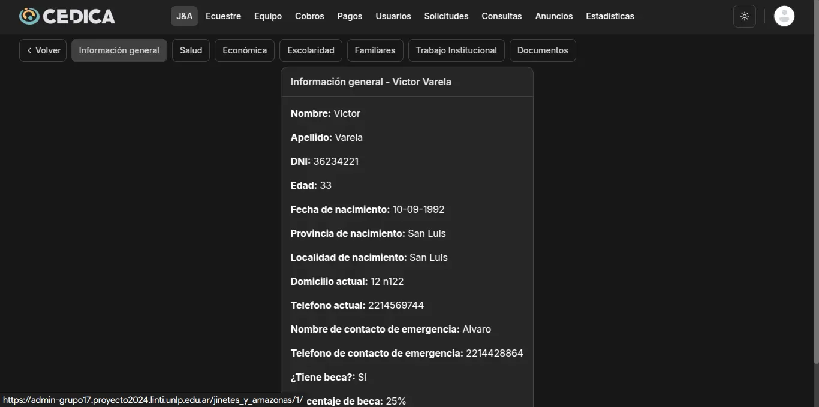This screenshot has height=407, width=819.
Task: Open the Escolaridad tab
Action: 311,50
